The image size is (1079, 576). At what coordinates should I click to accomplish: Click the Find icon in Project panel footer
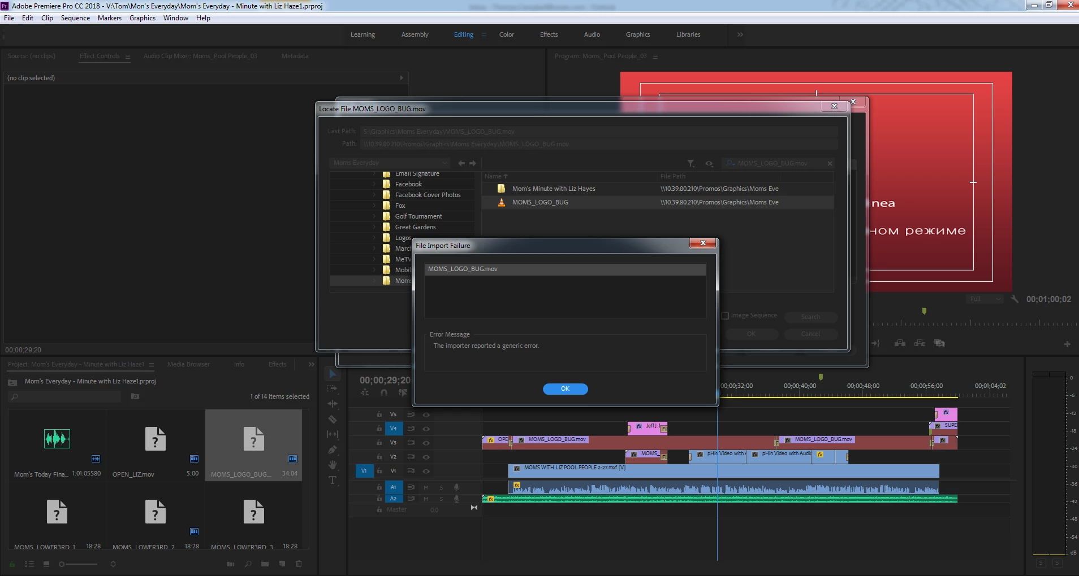[248, 564]
